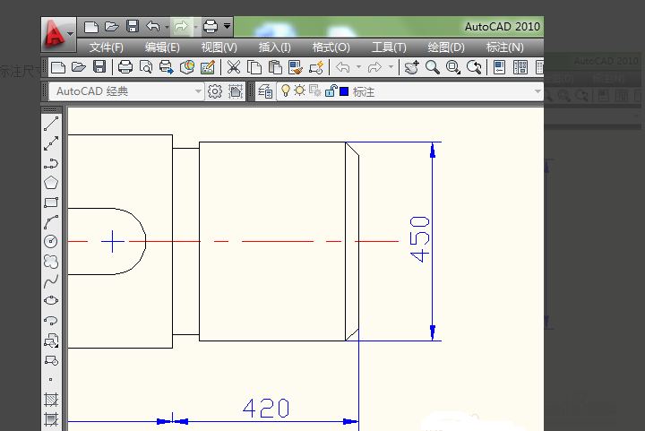Select the Polygon tool
The image size is (645, 431).
tap(51, 183)
